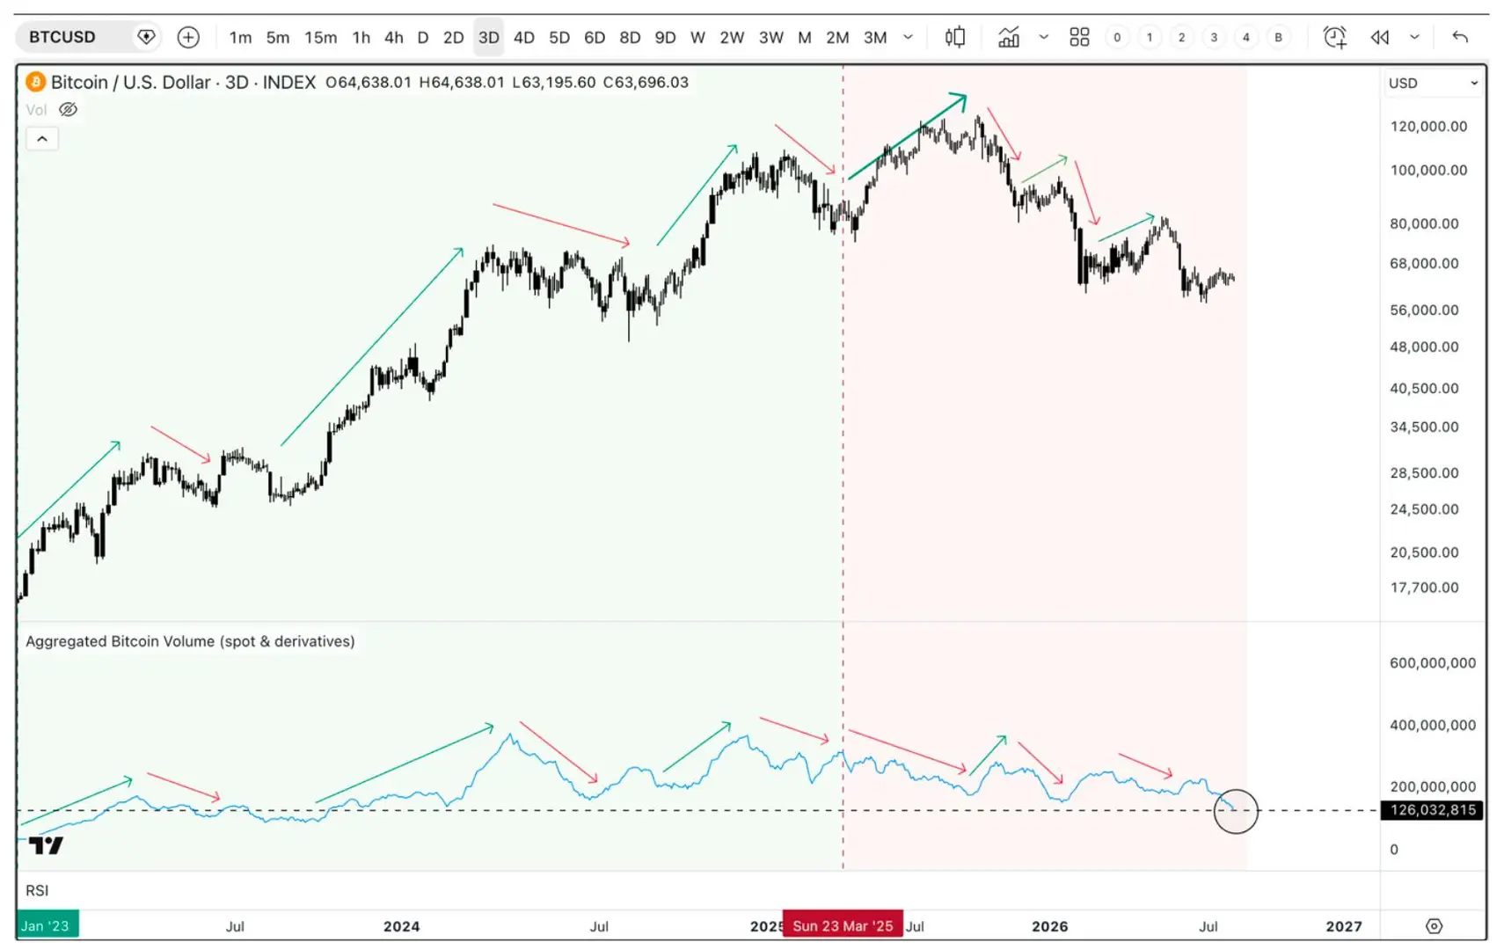Click the 100,000.00 price axis label

coord(1428,171)
